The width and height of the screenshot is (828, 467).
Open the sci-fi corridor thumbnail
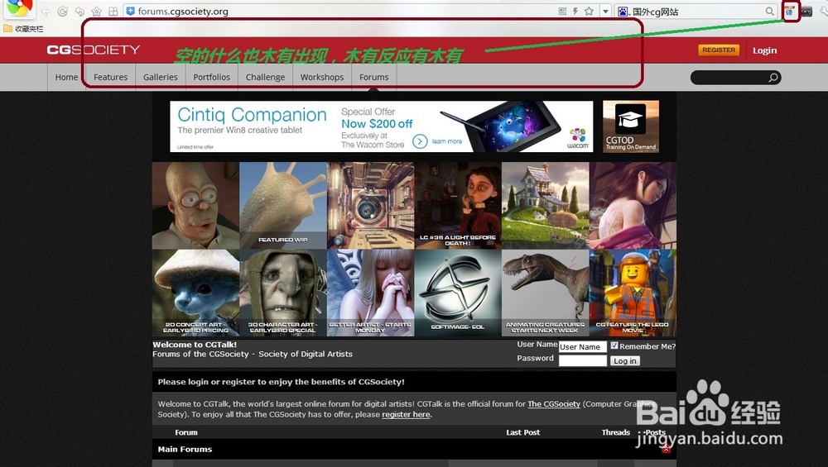371,205
